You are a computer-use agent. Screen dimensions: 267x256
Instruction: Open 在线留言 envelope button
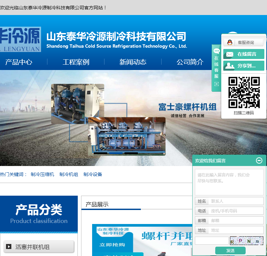click(x=244, y=54)
